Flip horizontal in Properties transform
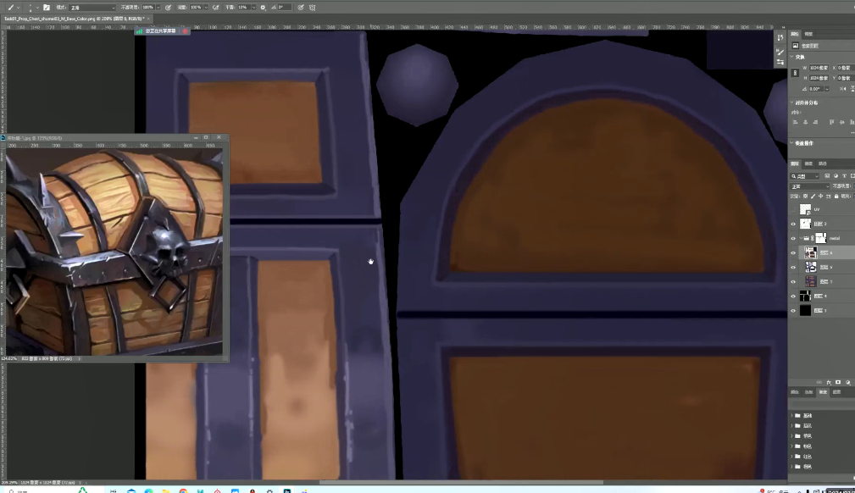Screen dimensions: 855x493 [843, 89]
